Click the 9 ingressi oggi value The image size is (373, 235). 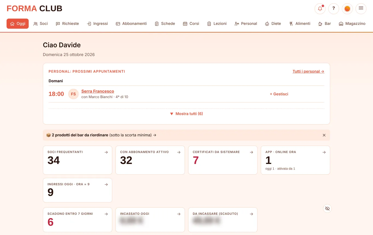tap(51, 193)
